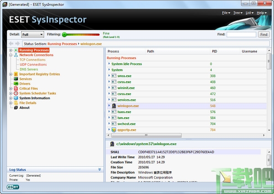Click the Find button
The image size is (274, 194).
264,34
